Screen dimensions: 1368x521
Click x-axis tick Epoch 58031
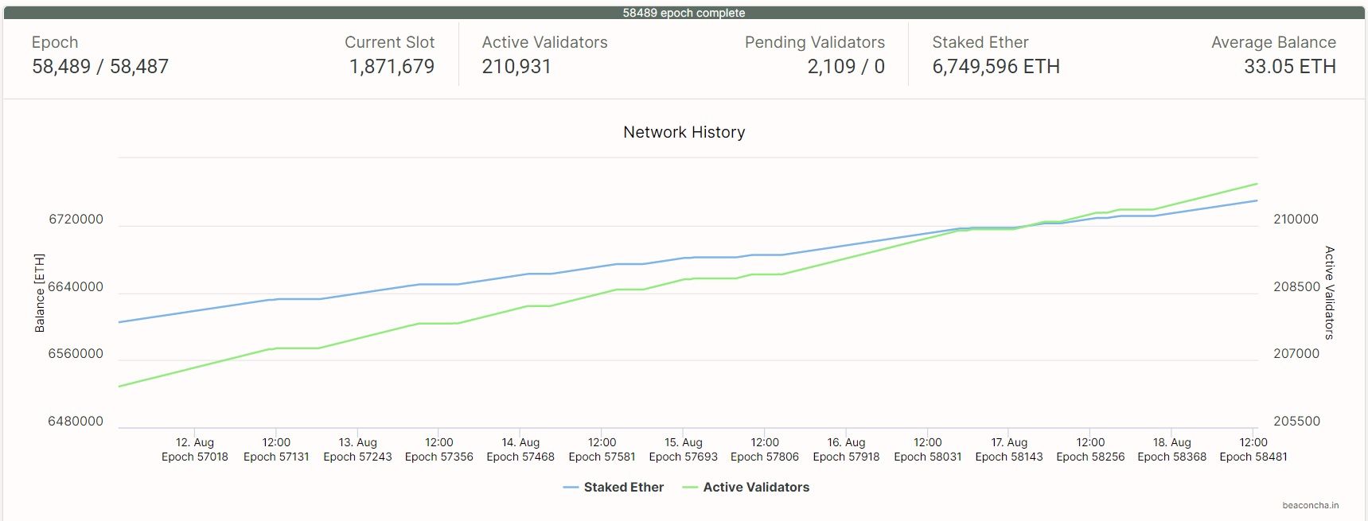(928, 449)
